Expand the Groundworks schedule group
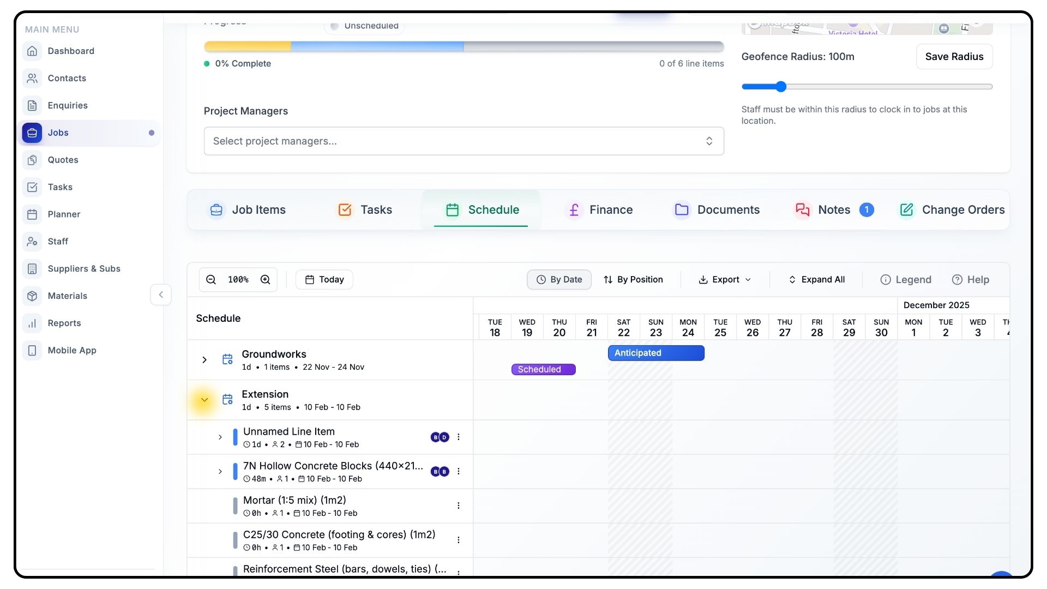This screenshot has width=1047, height=589. tap(204, 360)
